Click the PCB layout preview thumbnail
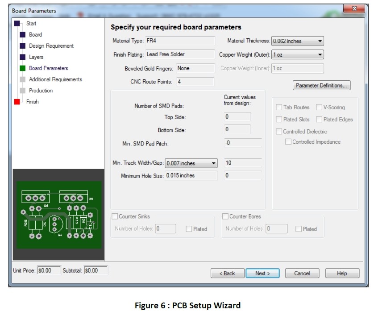The image size is (374, 311). (58, 214)
